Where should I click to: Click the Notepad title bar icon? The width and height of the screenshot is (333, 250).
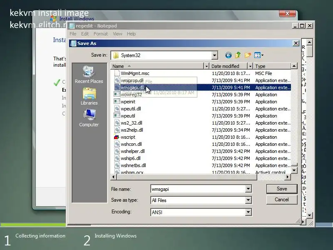click(72, 26)
